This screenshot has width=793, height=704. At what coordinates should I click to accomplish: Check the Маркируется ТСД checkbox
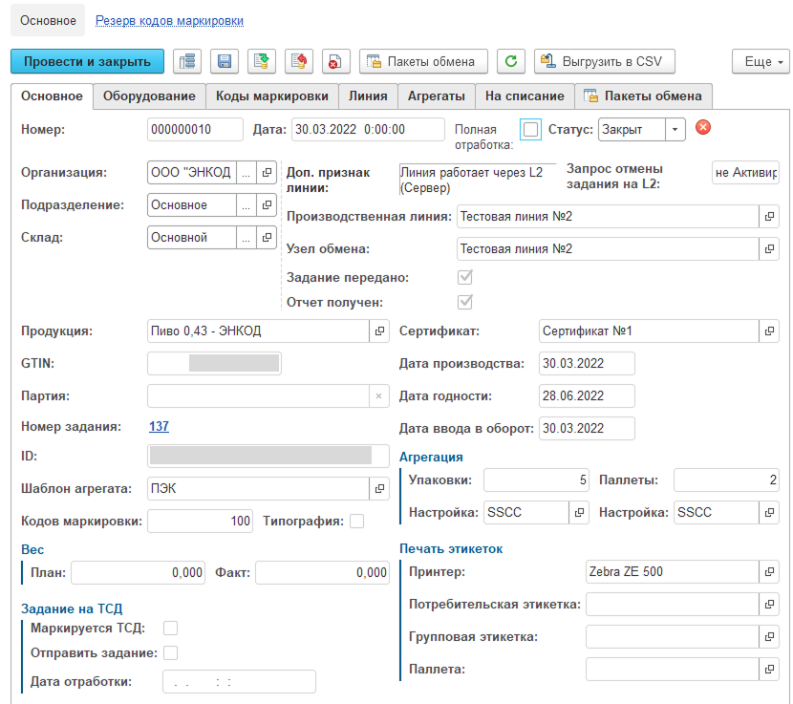click(171, 628)
